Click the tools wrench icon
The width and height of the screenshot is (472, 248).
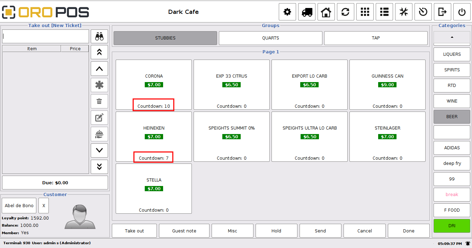pyautogui.click(x=403, y=12)
